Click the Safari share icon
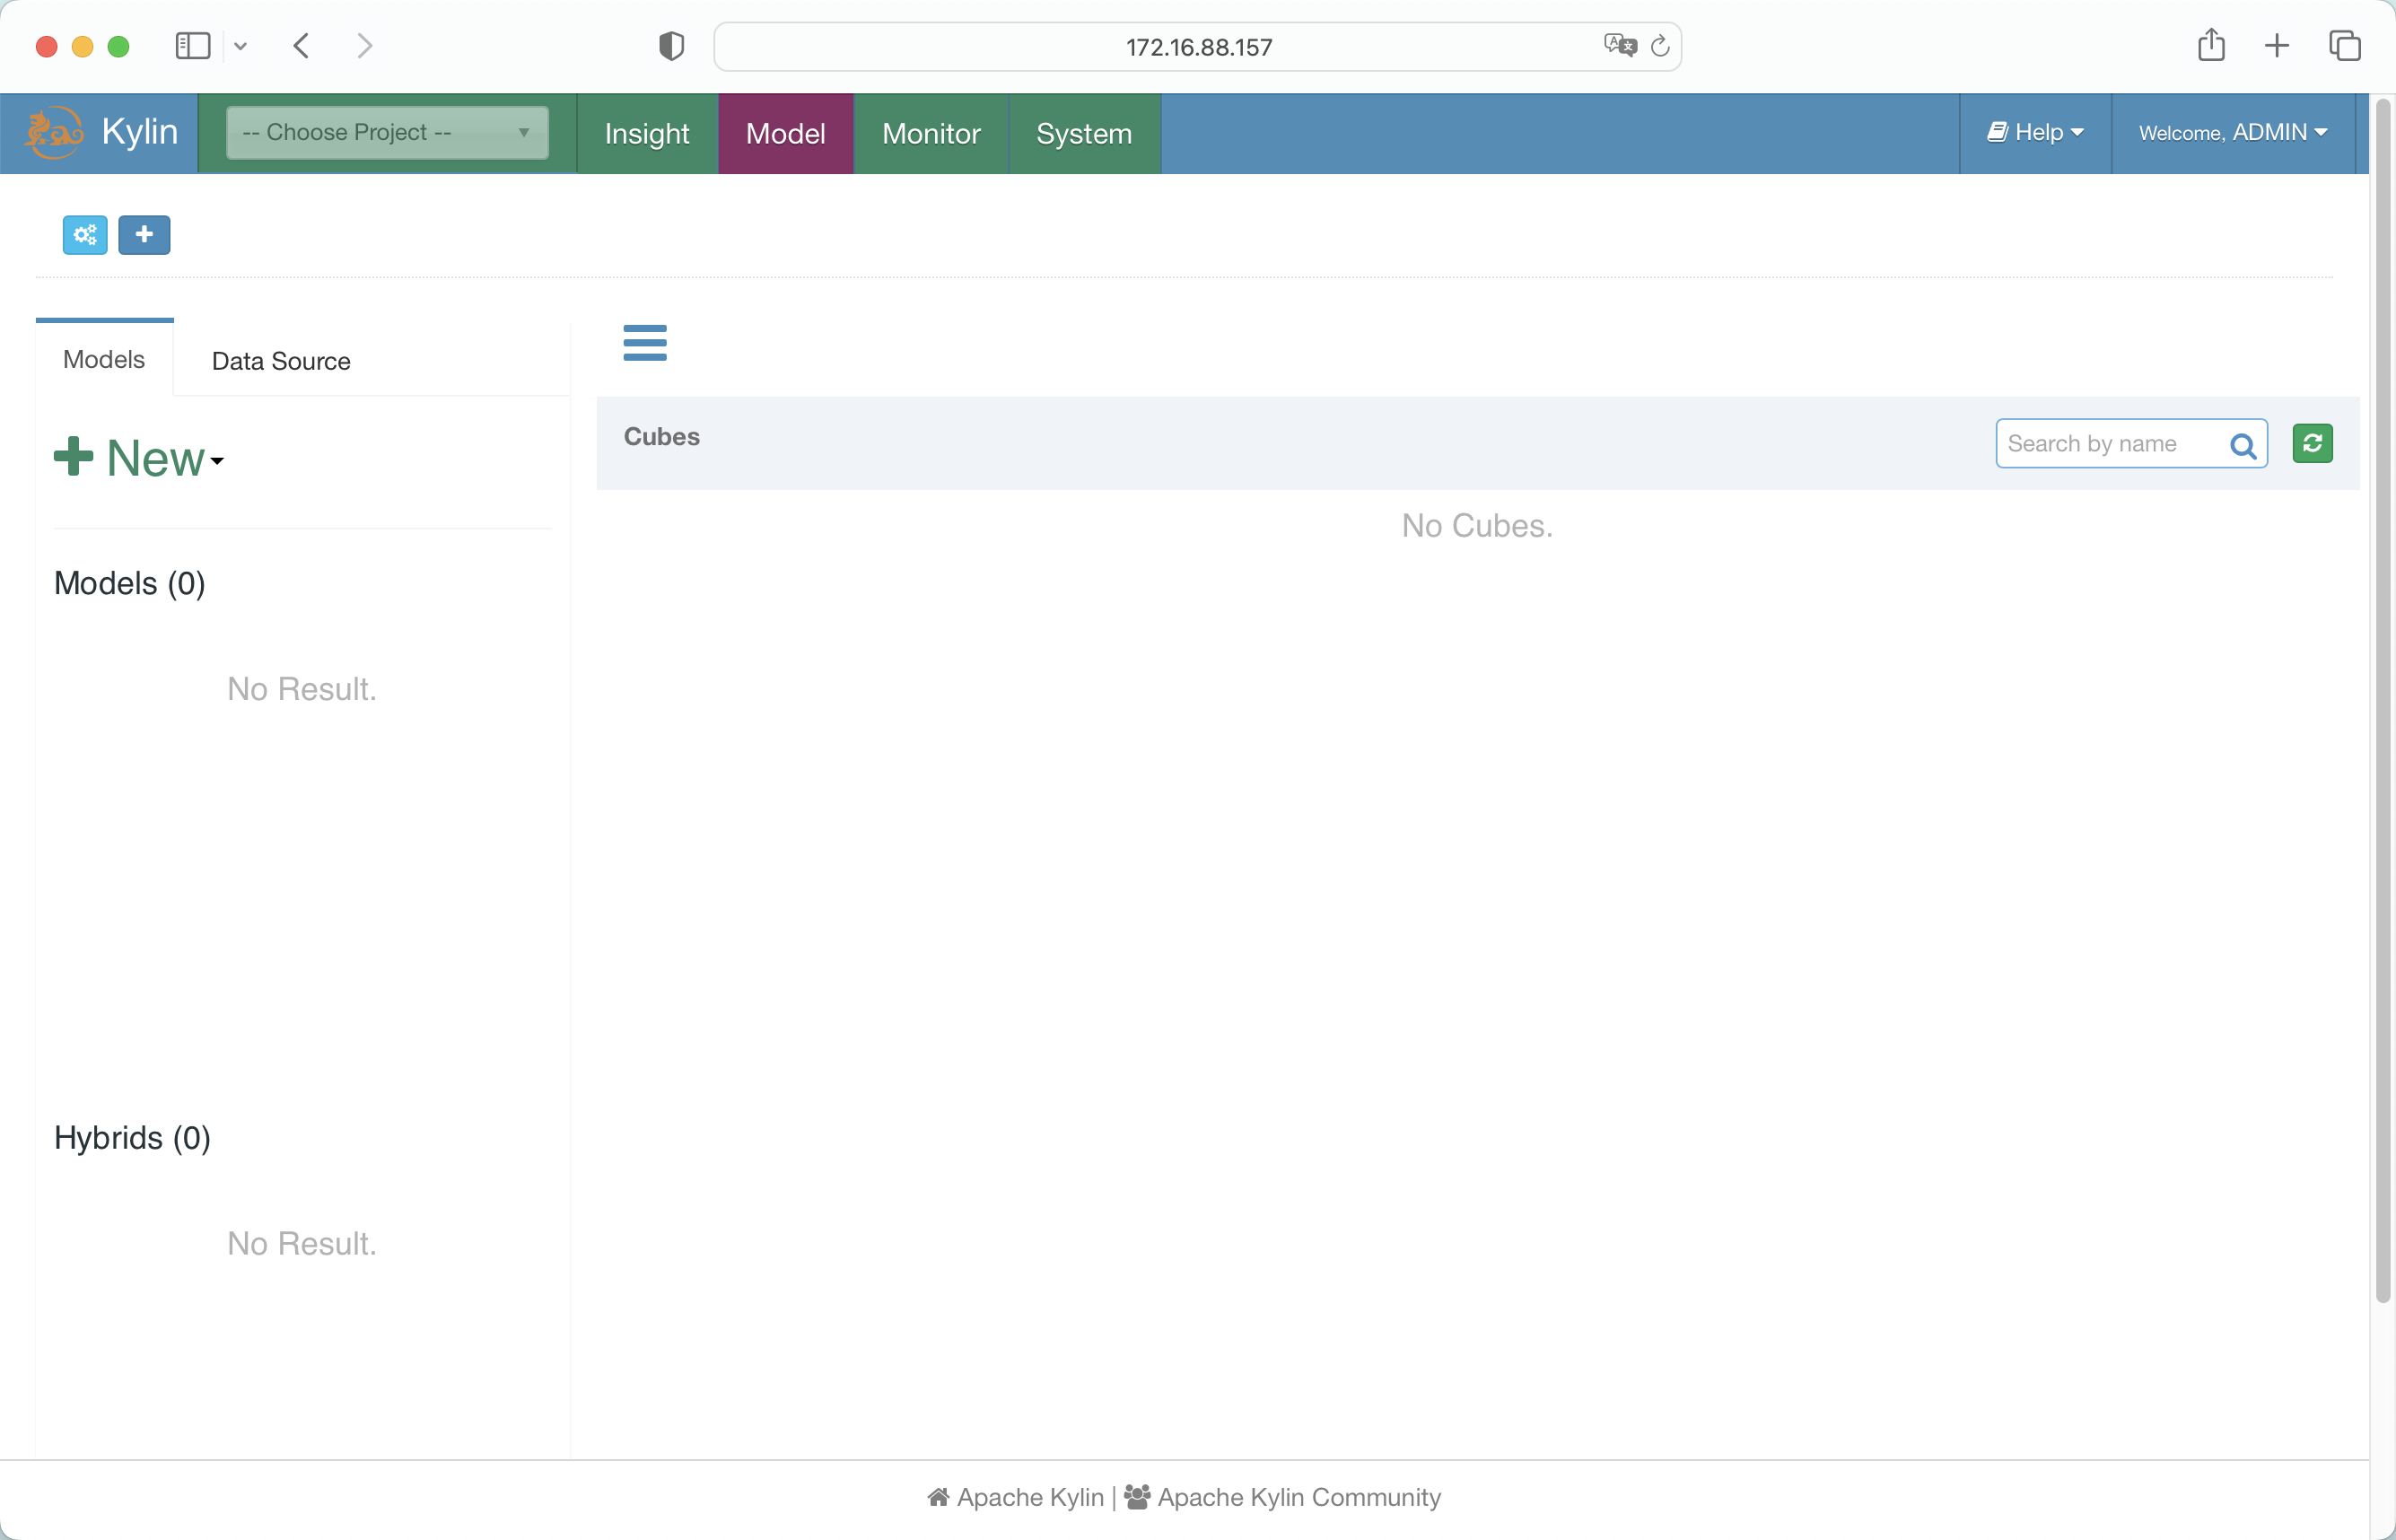 point(2211,46)
